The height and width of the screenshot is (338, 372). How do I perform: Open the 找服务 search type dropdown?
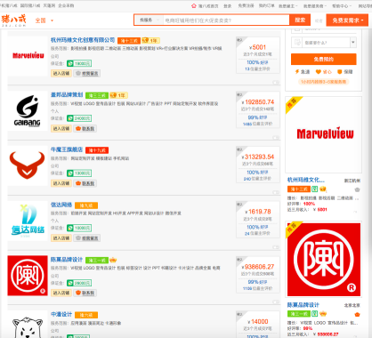point(150,20)
